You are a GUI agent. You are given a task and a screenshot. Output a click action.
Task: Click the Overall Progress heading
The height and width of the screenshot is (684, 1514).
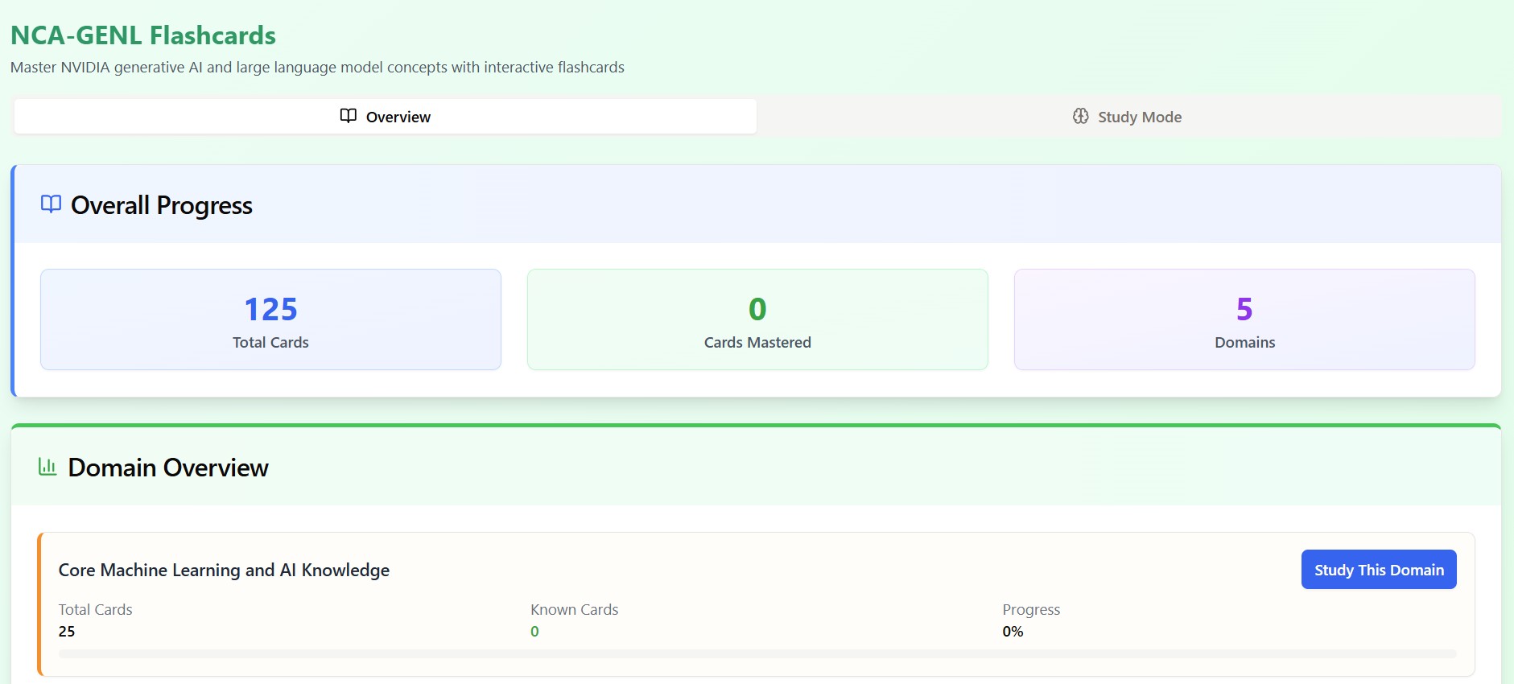(162, 205)
